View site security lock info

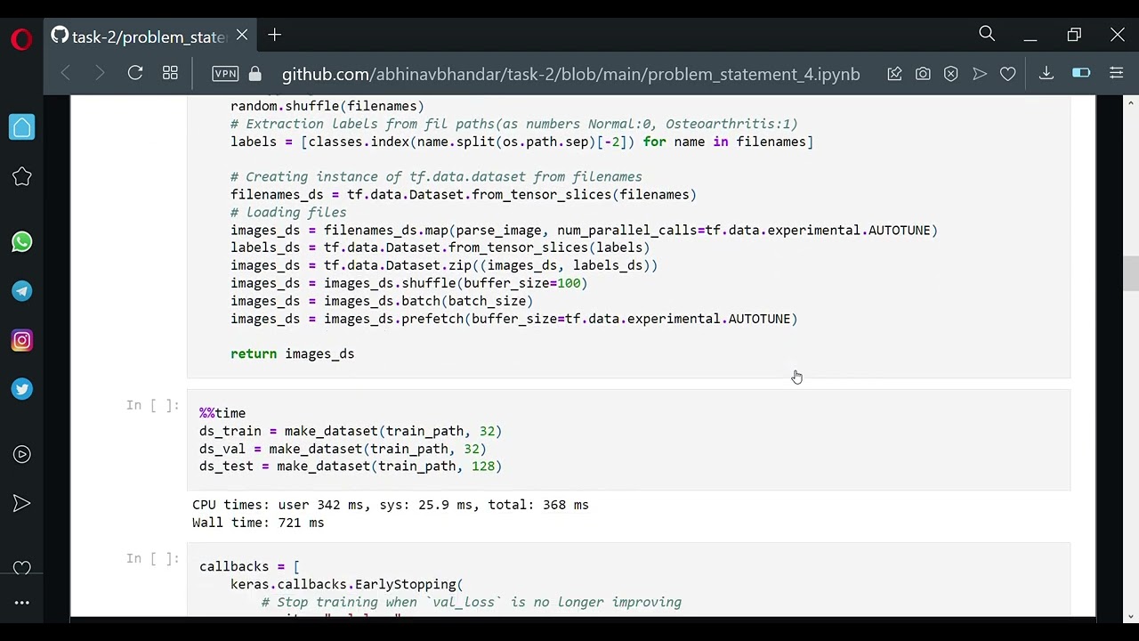pyautogui.click(x=255, y=74)
